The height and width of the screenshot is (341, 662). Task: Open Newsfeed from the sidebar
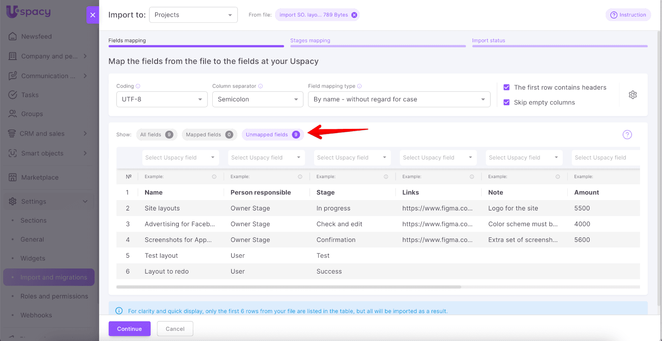[x=36, y=36]
